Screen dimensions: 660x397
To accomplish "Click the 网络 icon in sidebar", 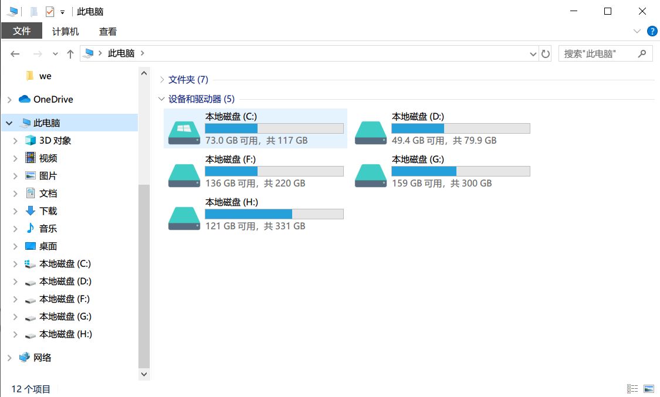I will click(x=25, y=358).
